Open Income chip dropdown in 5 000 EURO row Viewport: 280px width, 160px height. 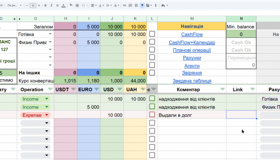click(x=47, y=107)
